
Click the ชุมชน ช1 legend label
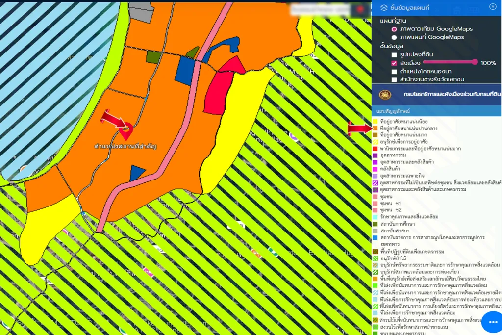point(391,204)
